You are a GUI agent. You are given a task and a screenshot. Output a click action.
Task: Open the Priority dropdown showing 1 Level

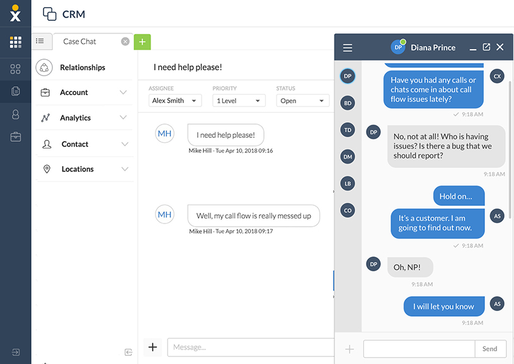click(x=238, y=100)
